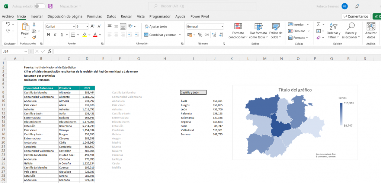Click the Cut scissors icon
Viewport: 381px width, 183px height.
[x=34, y=24]
